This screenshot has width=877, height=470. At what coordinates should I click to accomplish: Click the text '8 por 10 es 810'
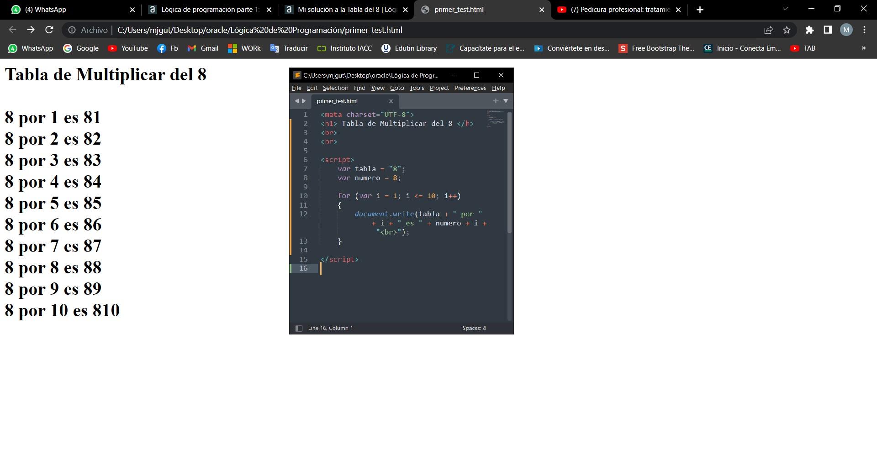(x=62, y=310)
